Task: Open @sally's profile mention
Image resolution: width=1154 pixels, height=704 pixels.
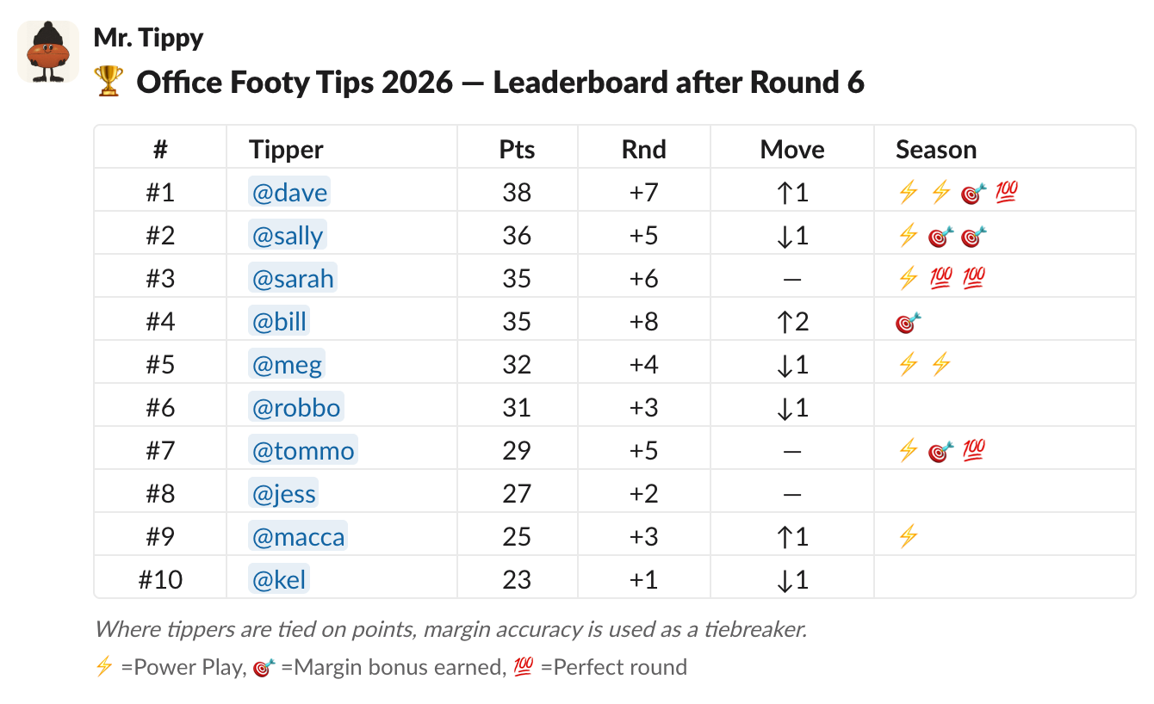Action: pyautogui.click(x=288, y=234)
